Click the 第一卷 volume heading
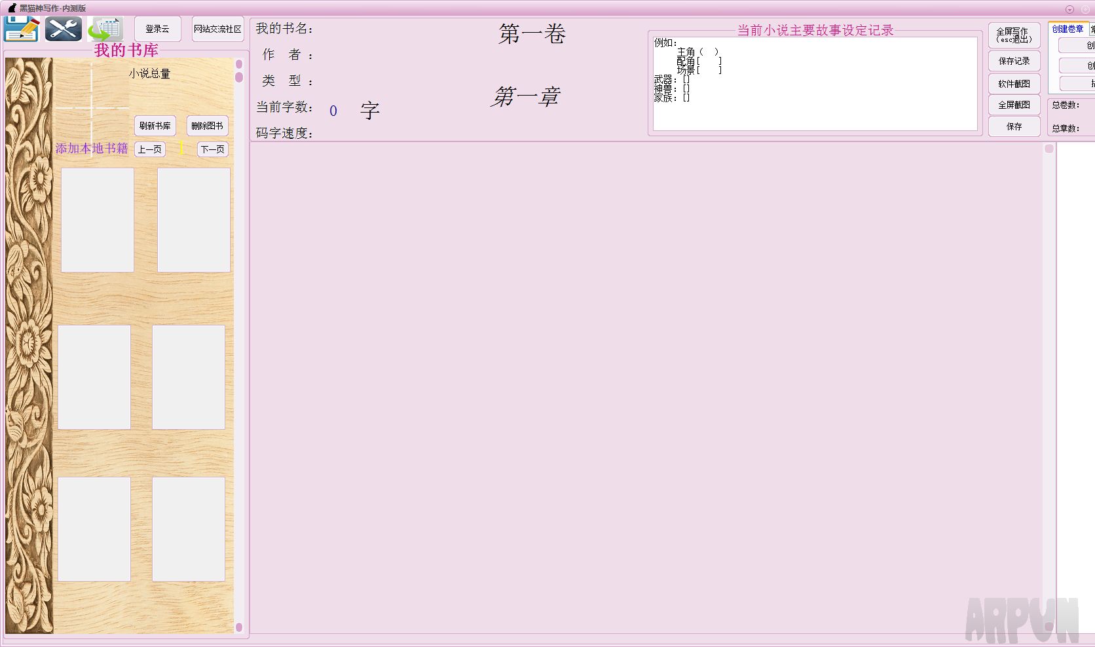1095x647 pixels. click(532, 34)
